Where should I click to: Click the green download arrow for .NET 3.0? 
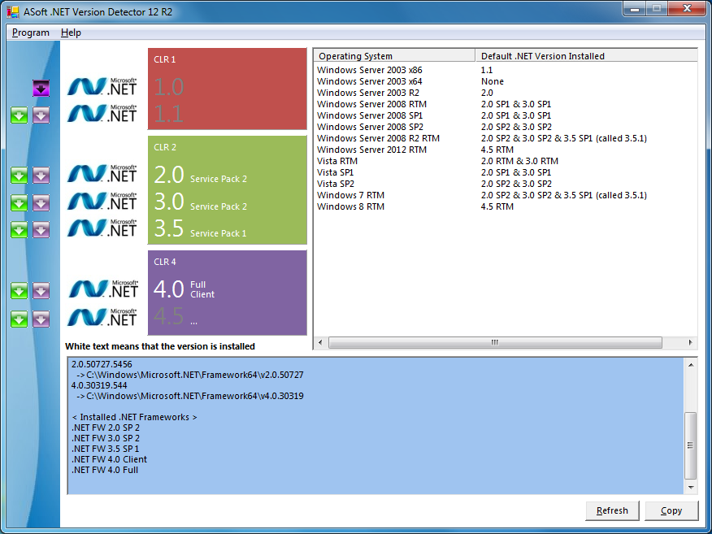click(x=19, y=203)
